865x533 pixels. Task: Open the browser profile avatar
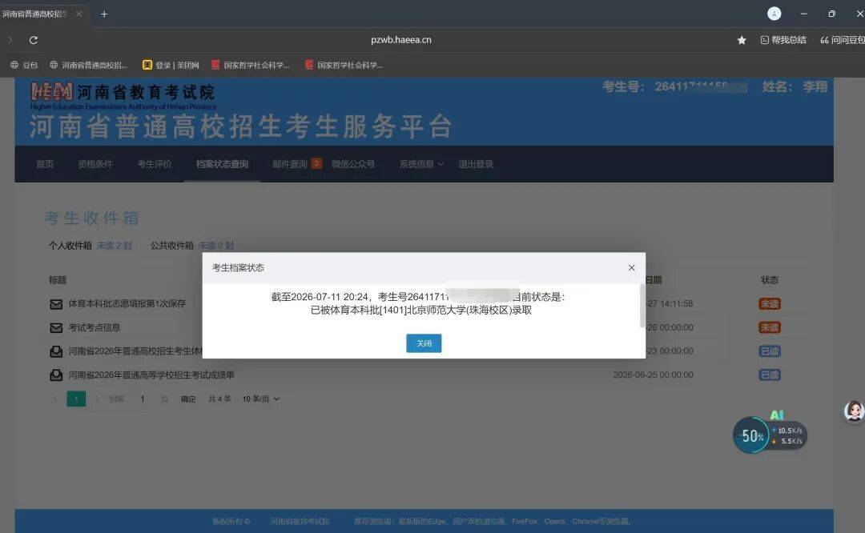click(x=774, y=14)
